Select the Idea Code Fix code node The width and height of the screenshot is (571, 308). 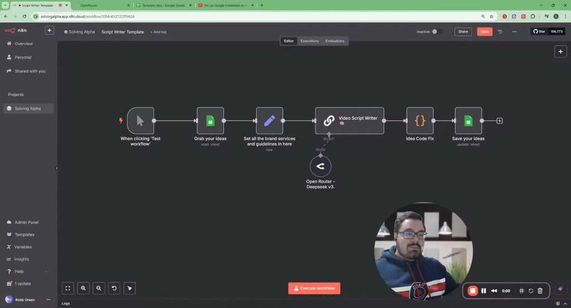pyautogui.click(x=420, y=121)
